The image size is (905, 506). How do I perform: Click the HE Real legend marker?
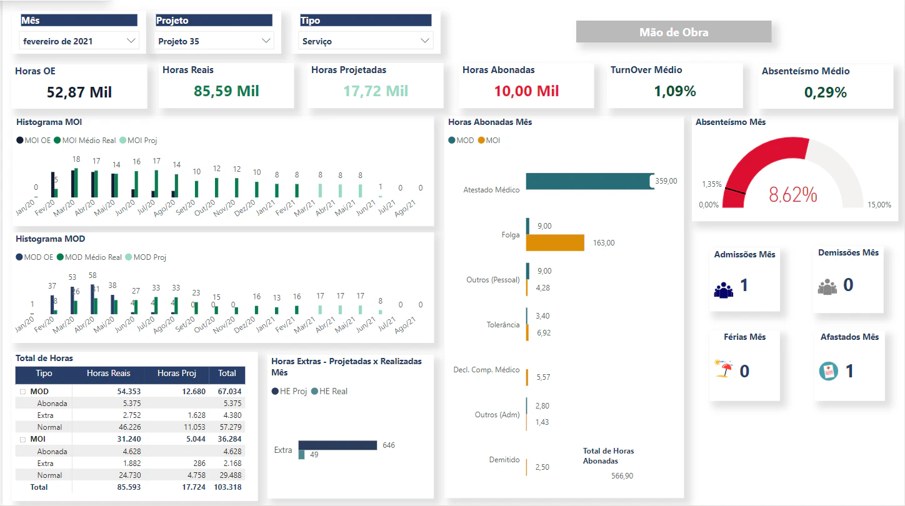[x=314, y=392]
